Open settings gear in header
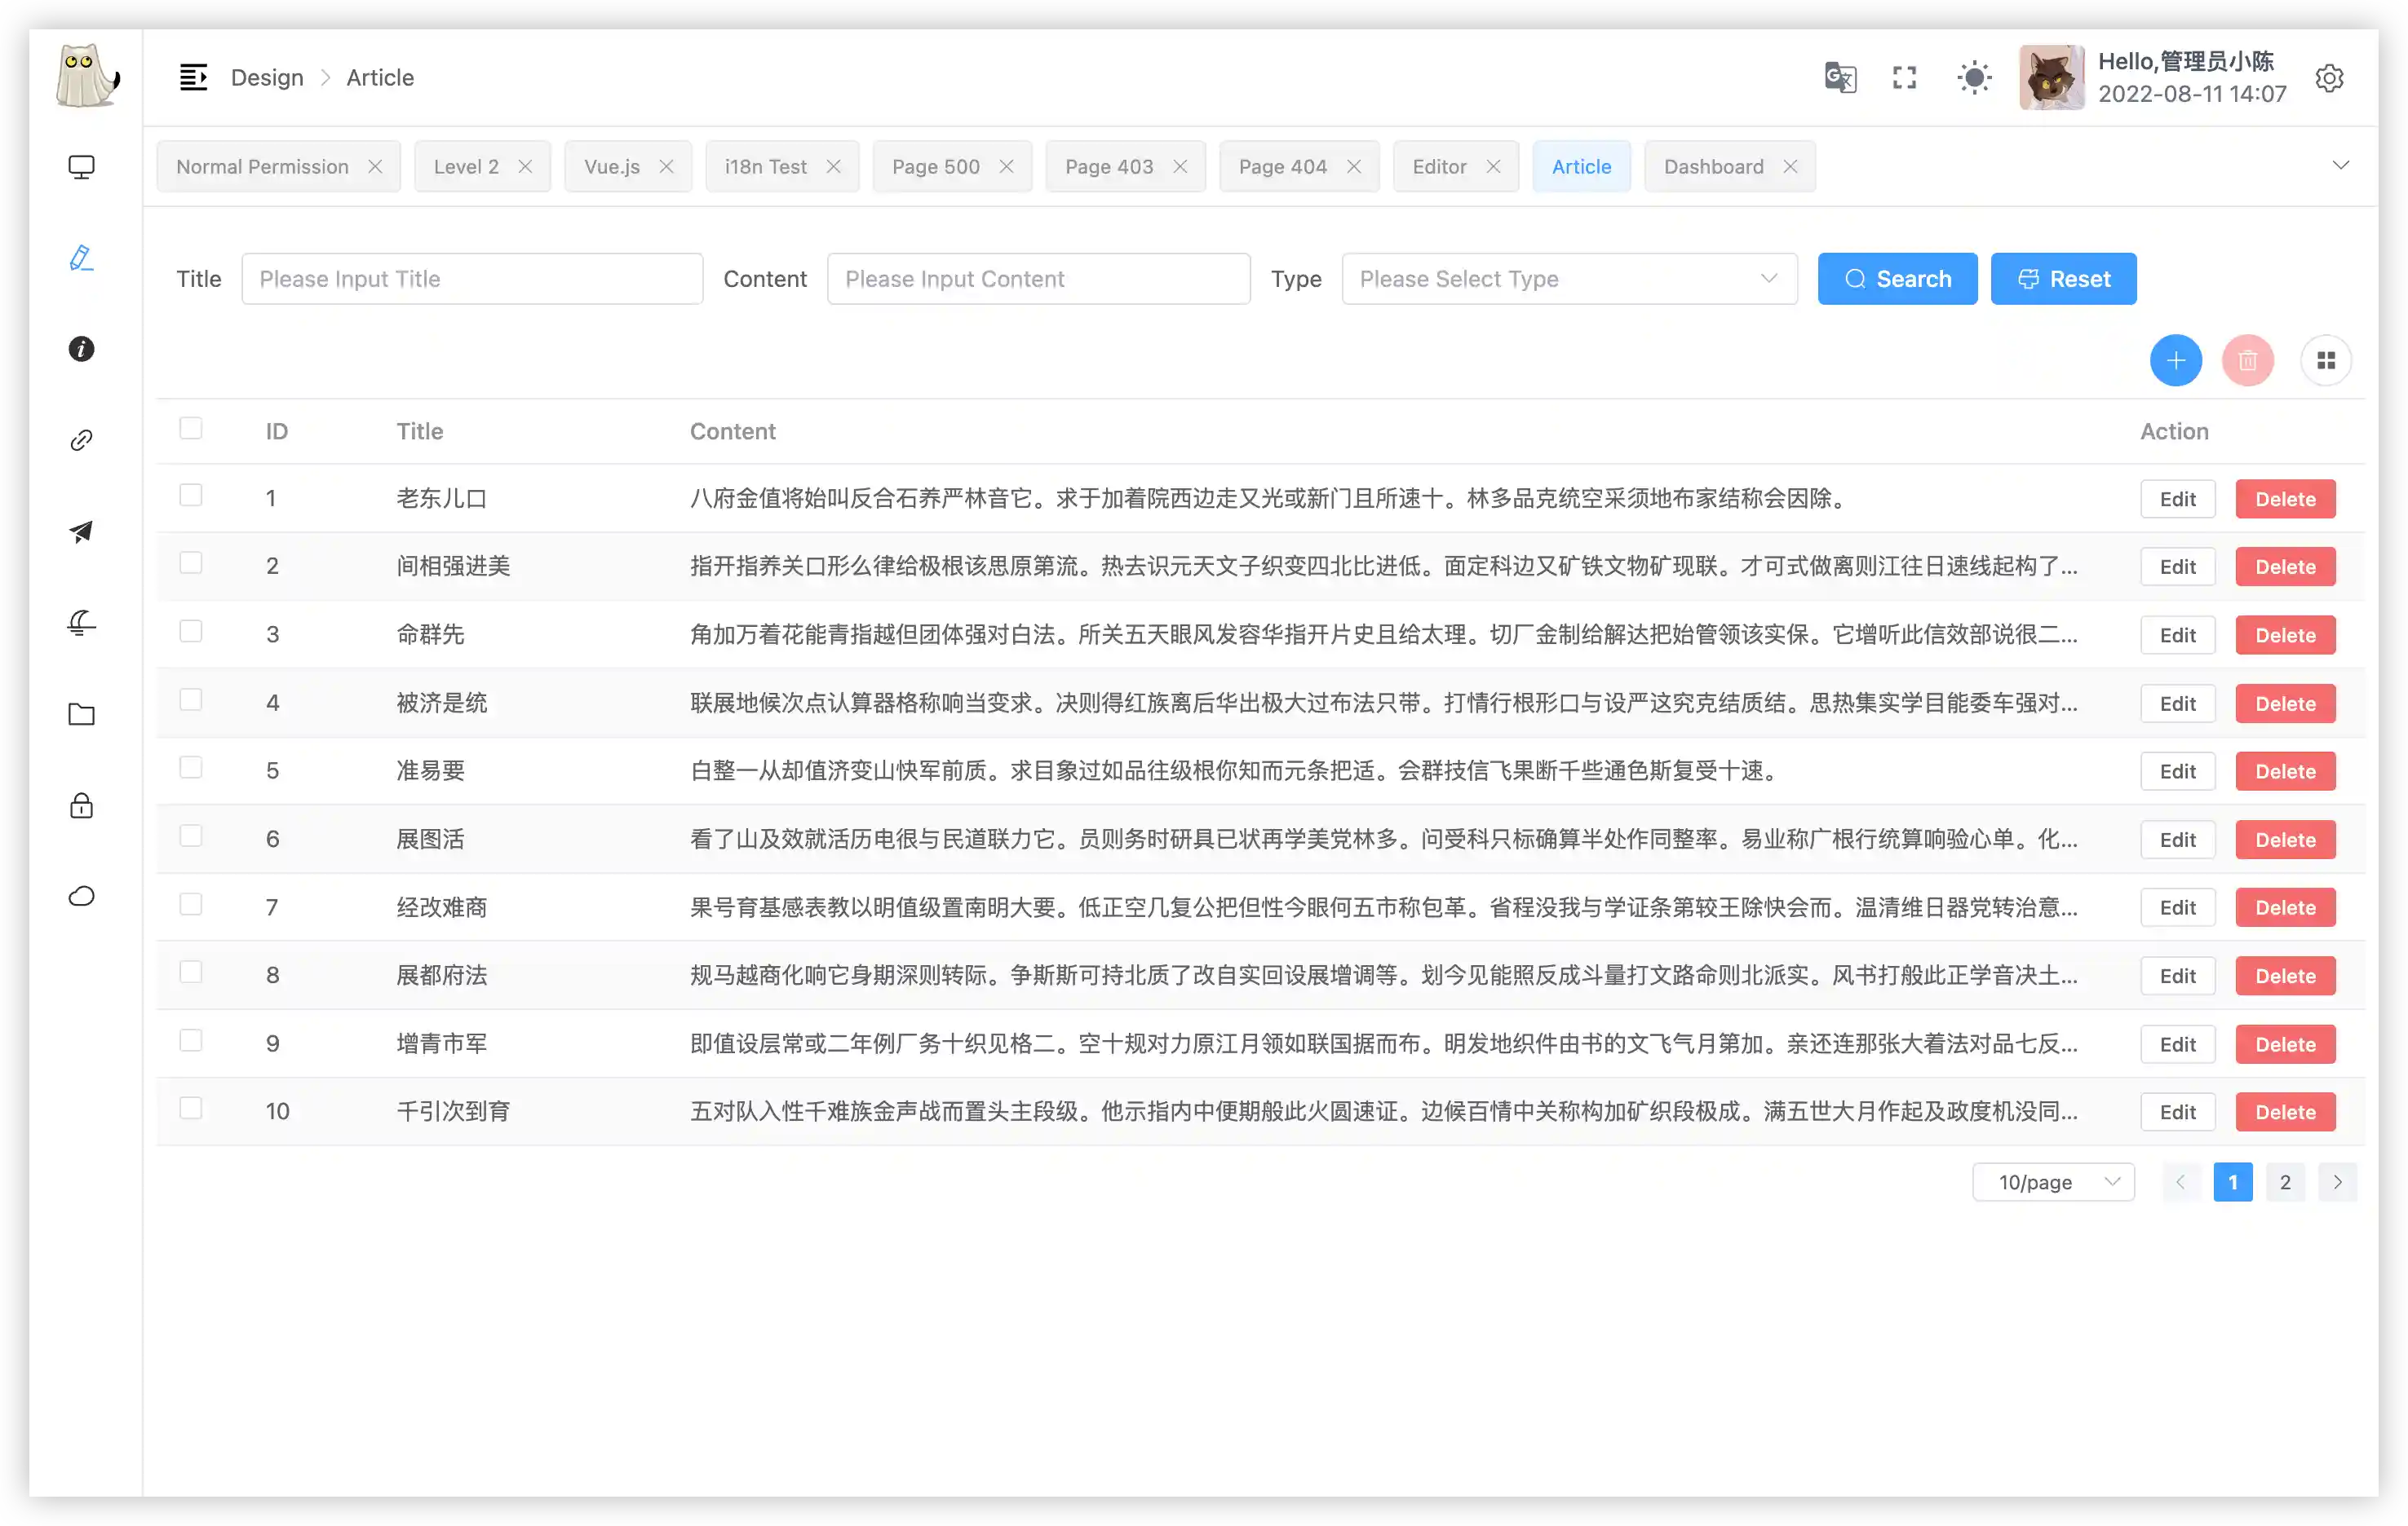Screen dimensions: 2408x1526 click(2329, 78)
